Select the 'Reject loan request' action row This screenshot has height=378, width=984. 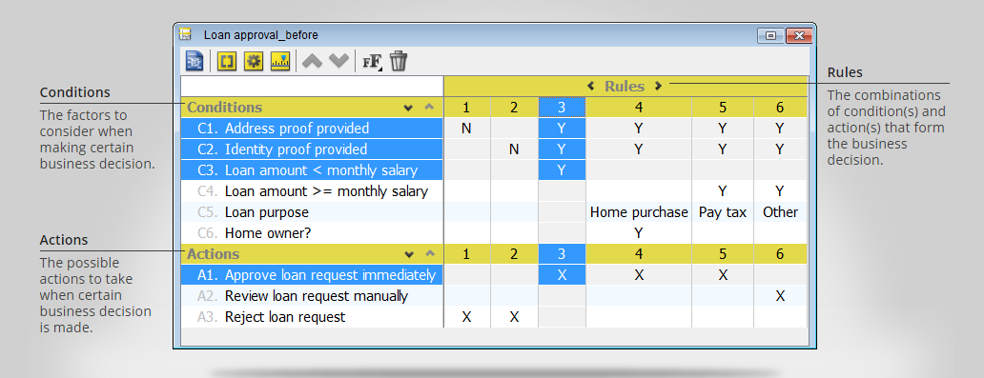point(312,316)
